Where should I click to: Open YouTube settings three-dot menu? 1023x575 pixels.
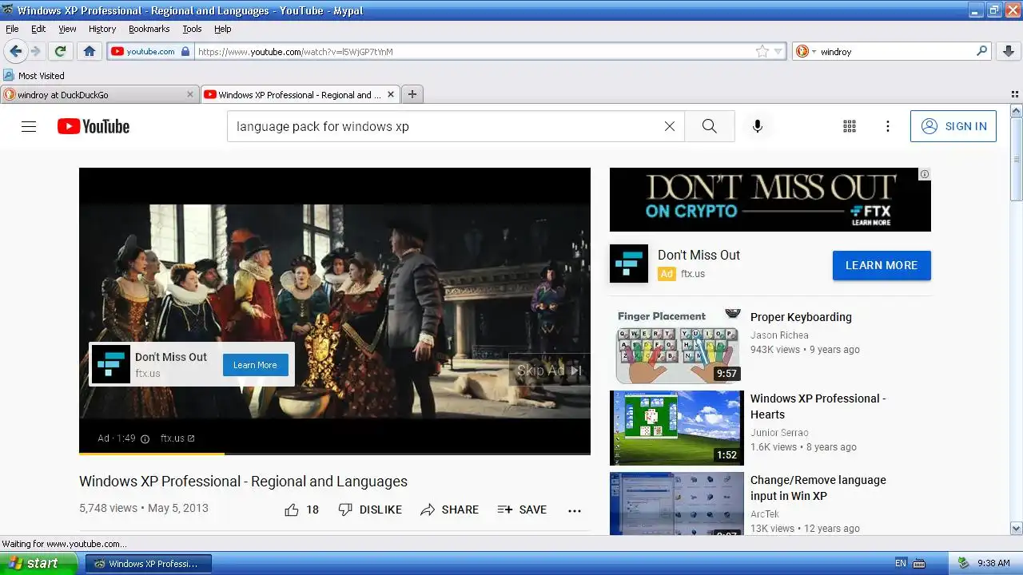888,126
